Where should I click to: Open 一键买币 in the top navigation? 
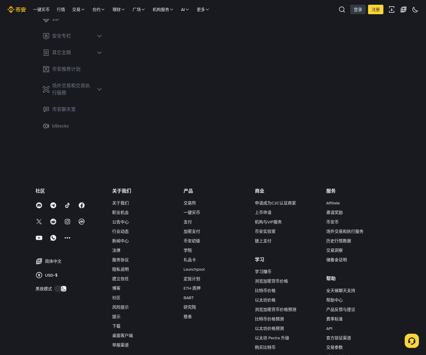41,9
